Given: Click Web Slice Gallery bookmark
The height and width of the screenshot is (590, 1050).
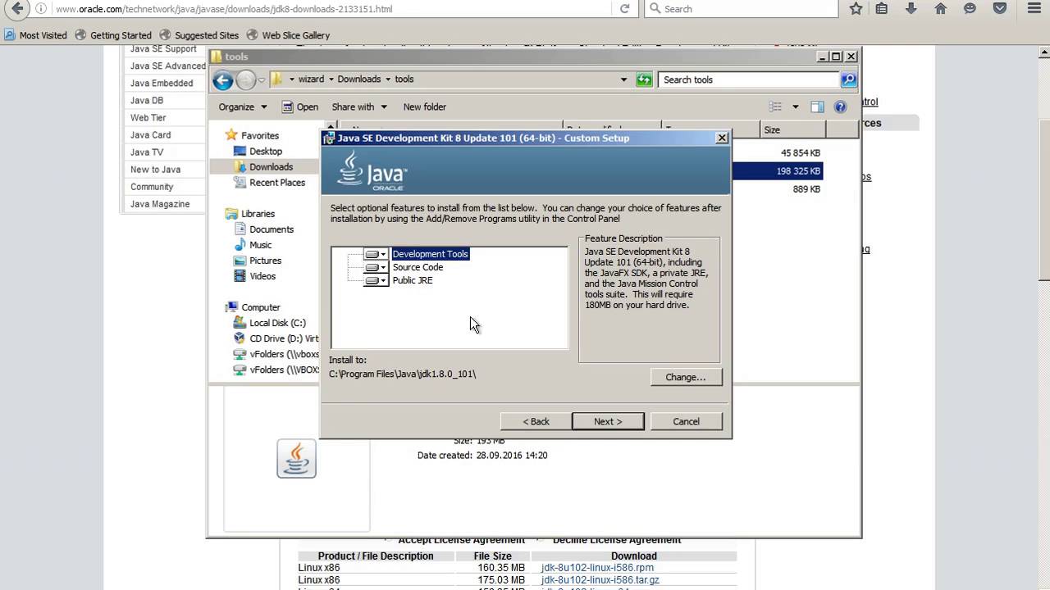Looking at the screenshot, I should [288, 35].
